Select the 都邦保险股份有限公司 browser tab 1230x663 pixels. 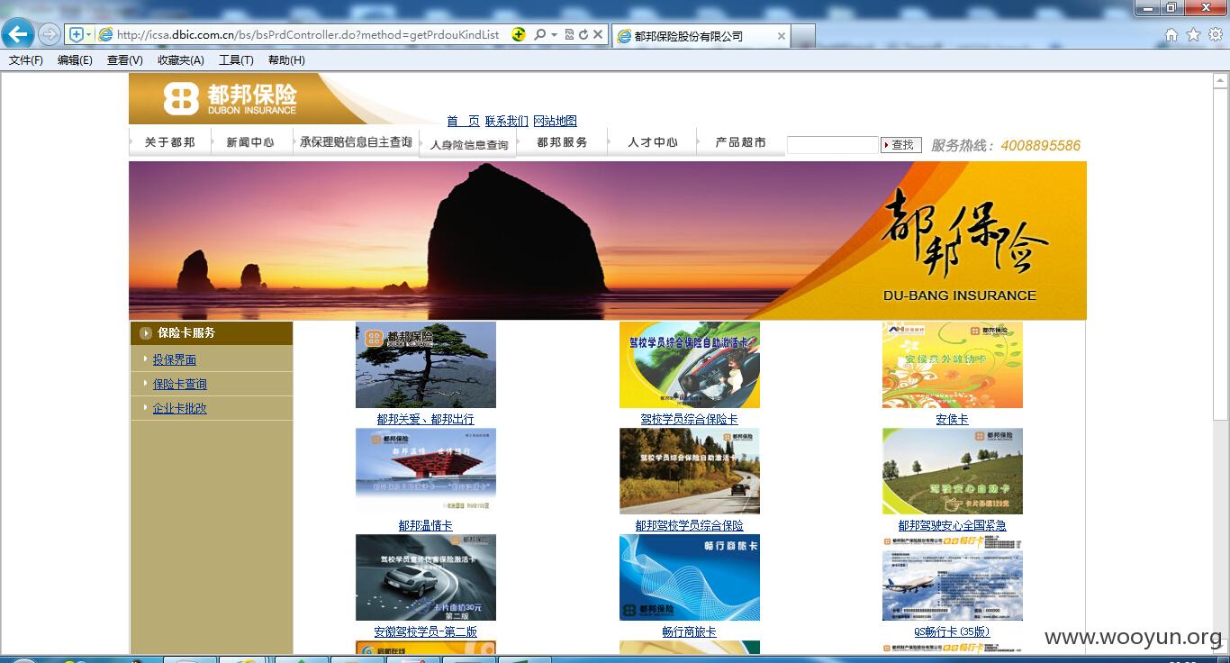click(x=701, y=36)
